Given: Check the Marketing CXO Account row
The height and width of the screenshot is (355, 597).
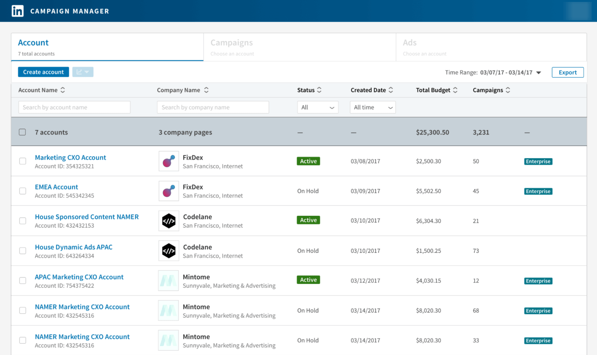Looking at the screenshot, I should (x=23, y=161).
